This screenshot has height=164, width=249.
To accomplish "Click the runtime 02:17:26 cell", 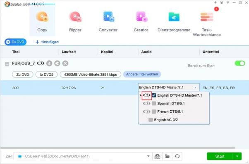I will pyautogui.click(x=69, y=88).
